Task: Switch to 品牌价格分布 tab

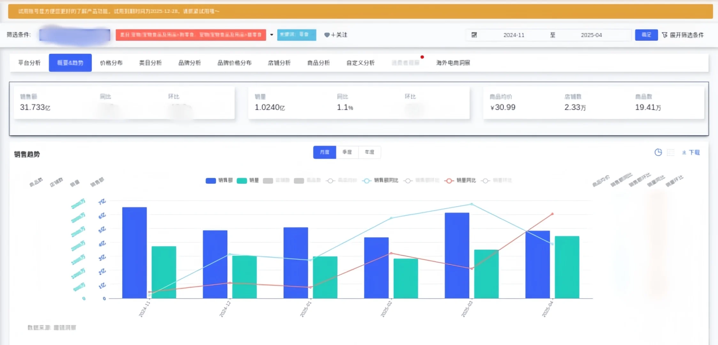Action: [235, 63]
